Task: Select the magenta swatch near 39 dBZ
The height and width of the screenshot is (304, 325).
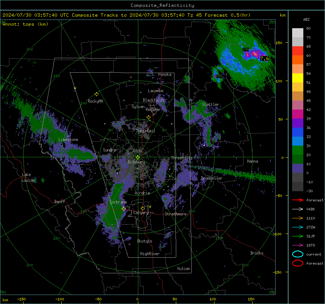Action: coord(298,114)
